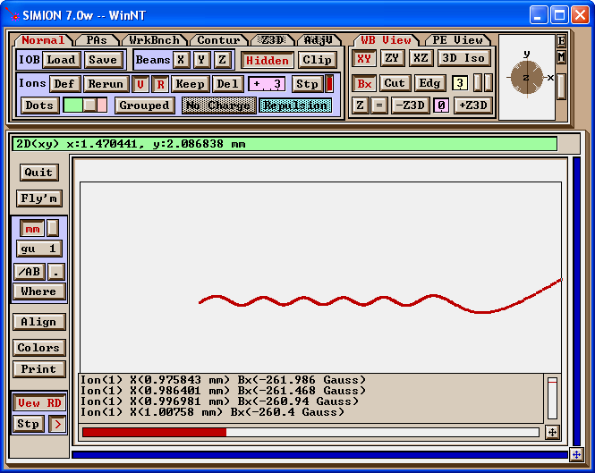Image resolution: width=595 pixels, height=473 pixels.
Task: Select the WB View tab
Action: point(386,40)
